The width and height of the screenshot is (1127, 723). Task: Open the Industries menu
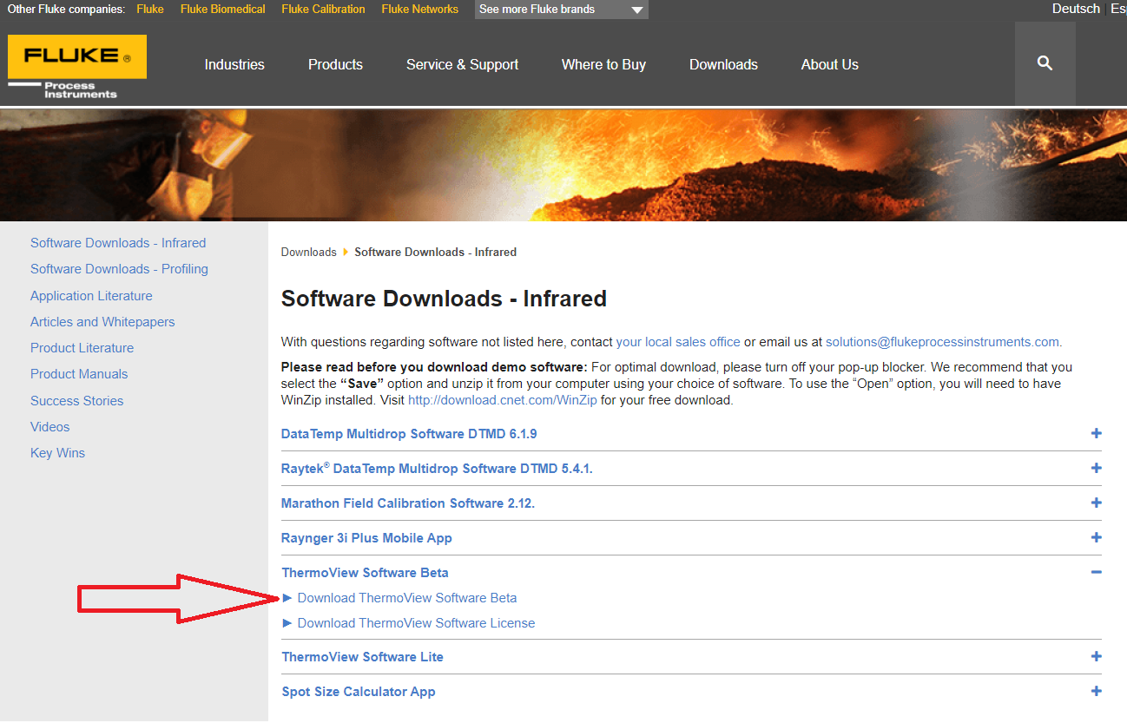pyautogui.click(x=234, y=64)
